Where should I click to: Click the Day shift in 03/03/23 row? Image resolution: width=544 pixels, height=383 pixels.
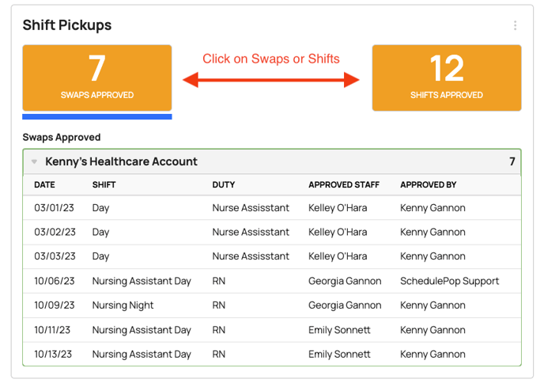(100, 256)
